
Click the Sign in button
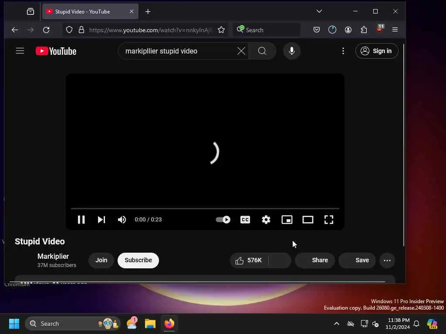coord(377,51)
